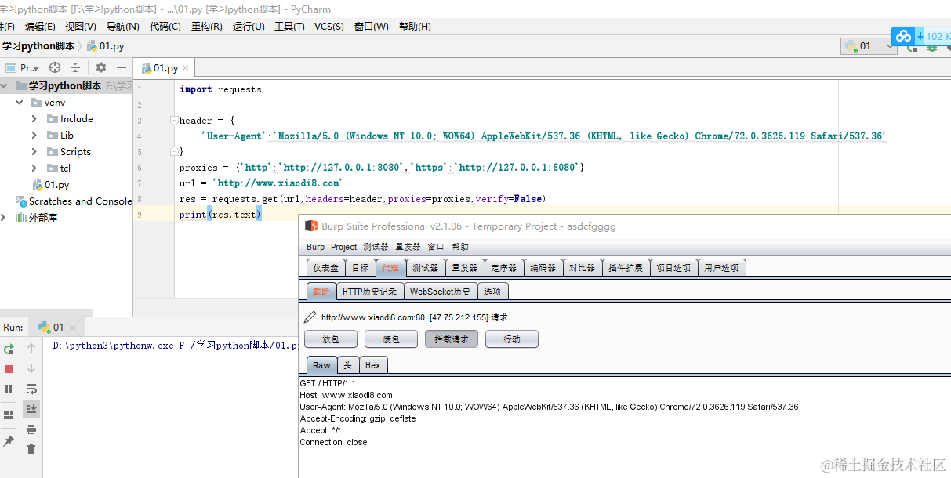
Task: Pin the Run tab
Action: tap(9, 442)
